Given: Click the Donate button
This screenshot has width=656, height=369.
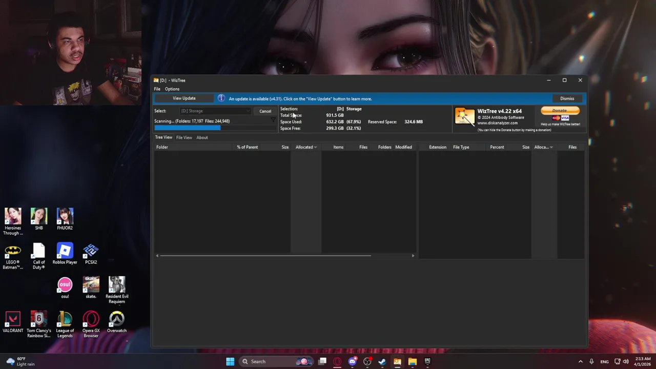Looking at the screenshot, I should [x=560, y=110].
